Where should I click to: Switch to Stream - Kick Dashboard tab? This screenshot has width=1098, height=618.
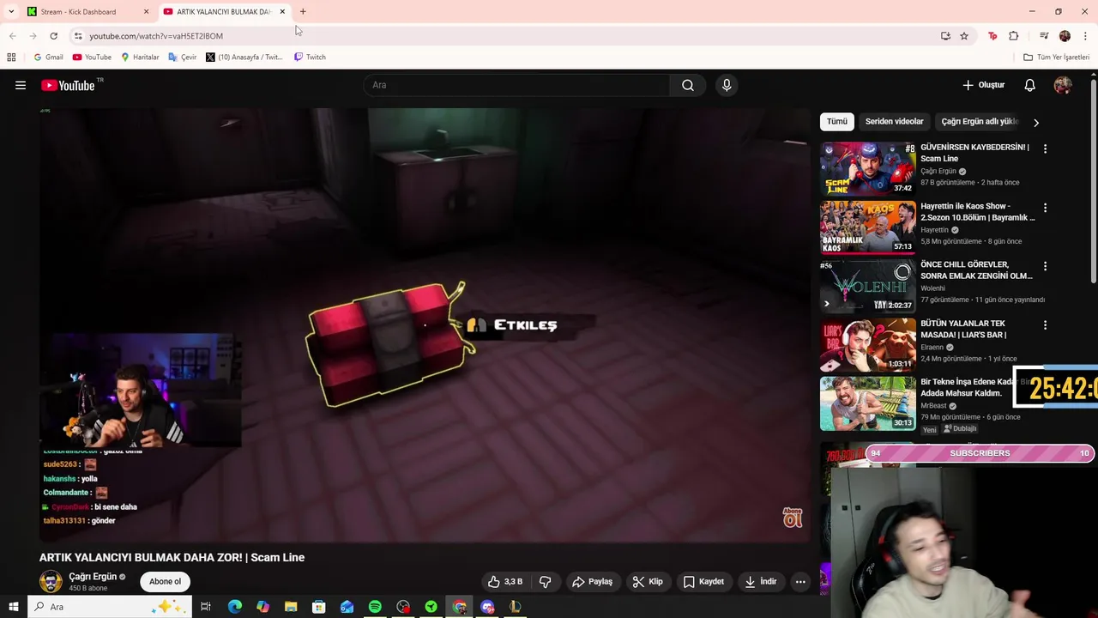click(86, 12)
